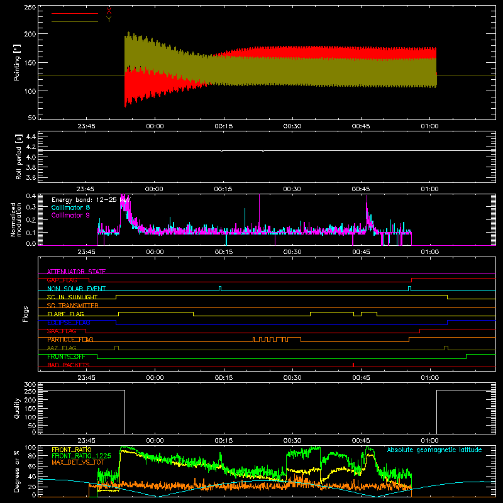This screenshot has height=503, width=503.
Task: Click the 'SC_TRANSMITTER' flag label
Action: point(73,306)
